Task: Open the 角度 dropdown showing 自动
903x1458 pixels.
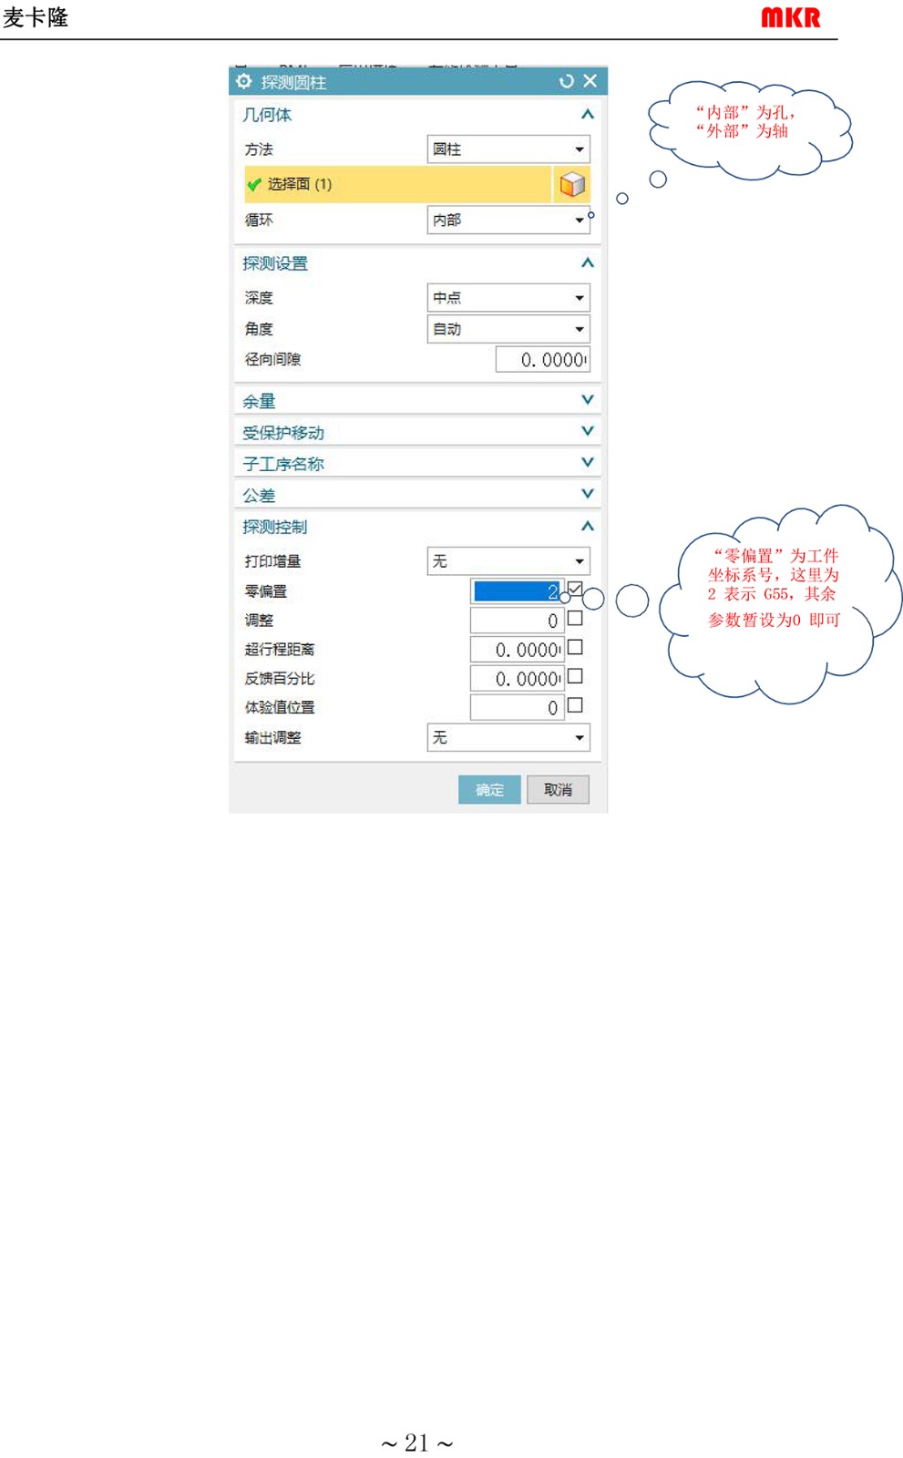Action: (x=508, y=329)
